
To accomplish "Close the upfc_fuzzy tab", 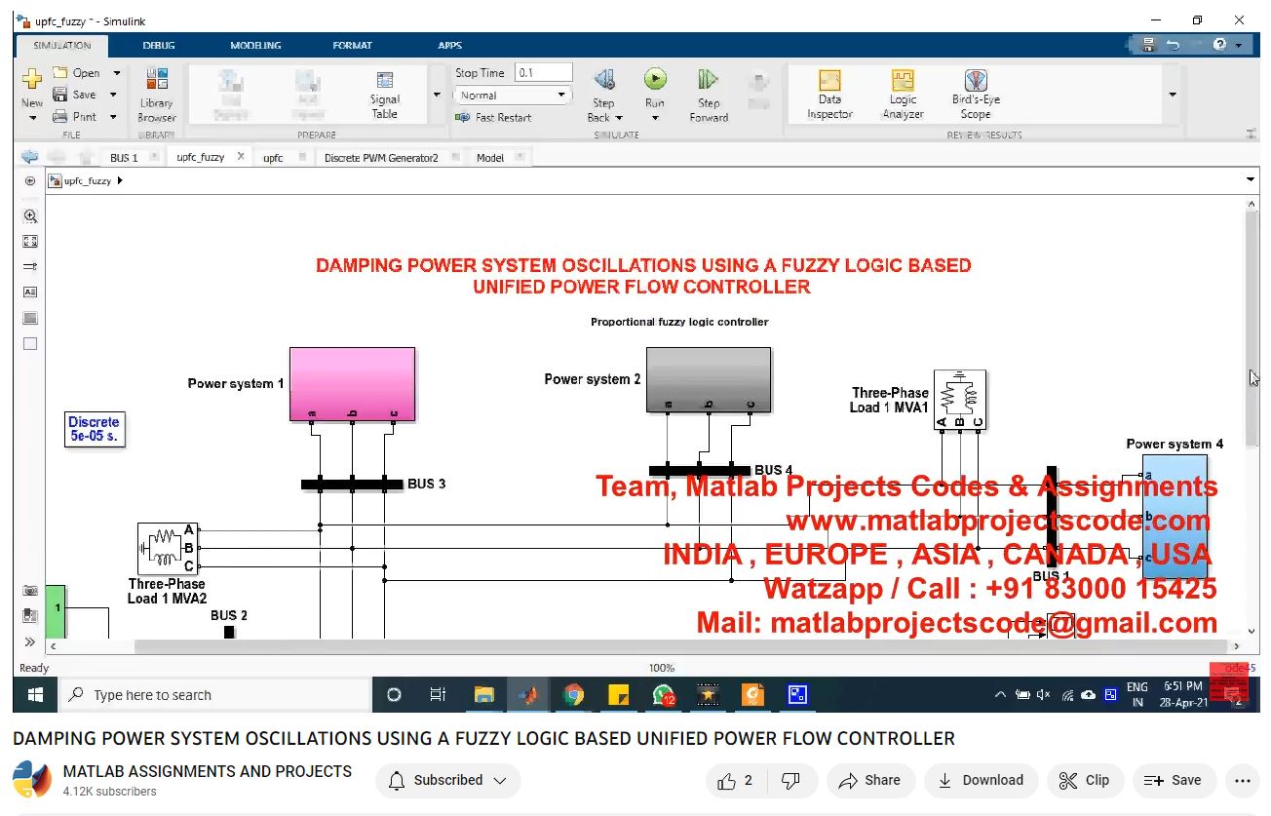I will point(240,156).
